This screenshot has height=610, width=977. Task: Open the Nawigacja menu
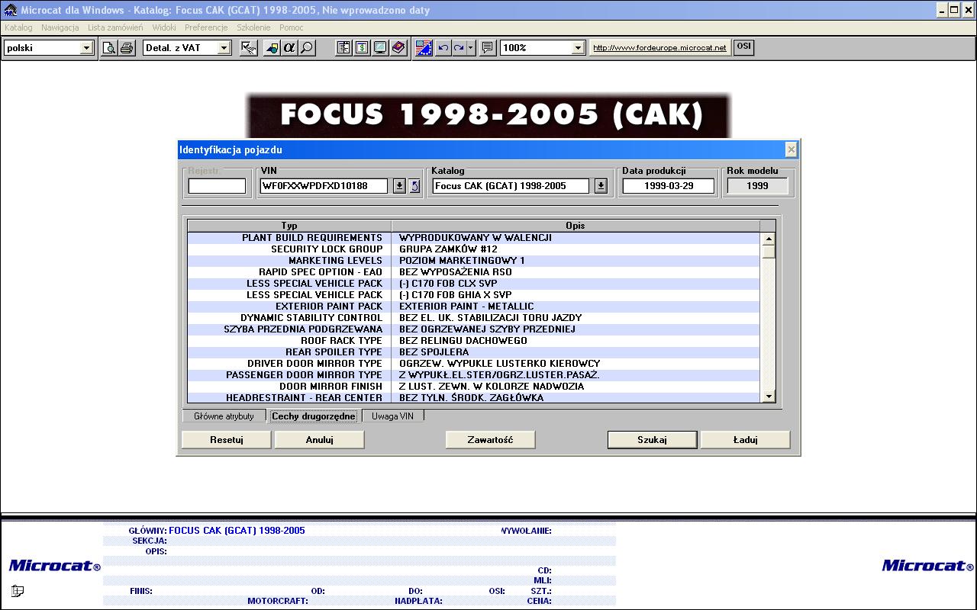pyautogui.click(x=60, y=27)
